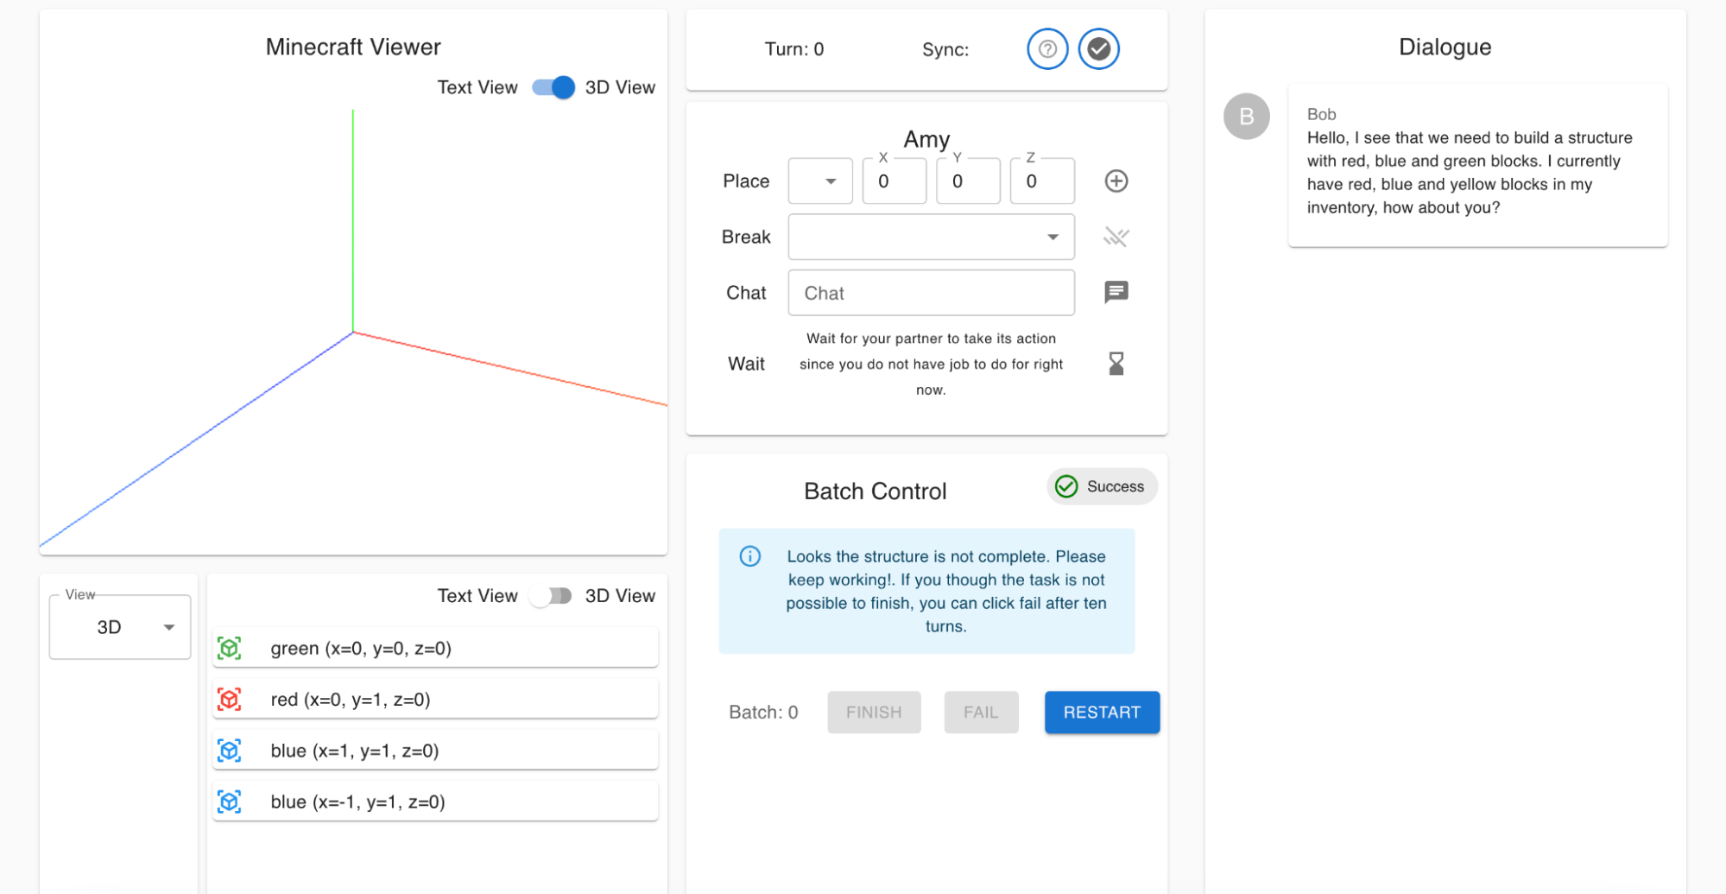Click Bob's message text in Dialogue
1726x894 pixels.
1470,173
